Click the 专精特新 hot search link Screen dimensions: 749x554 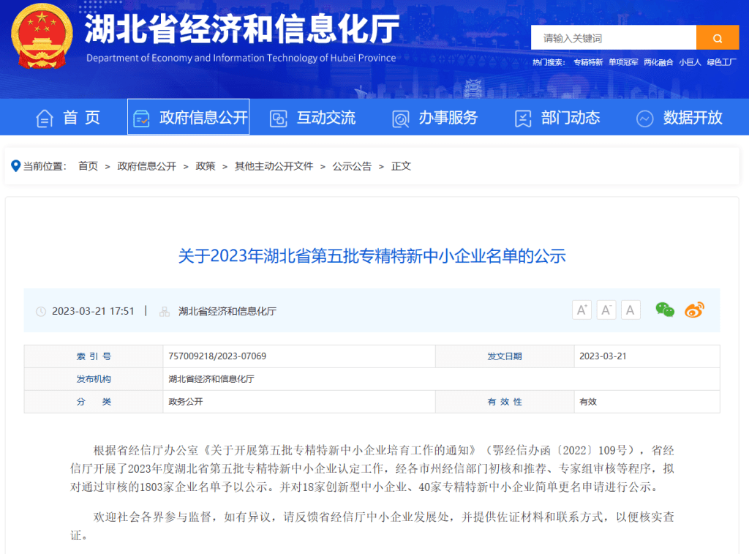pyautogui.click(x=587, y=62)
